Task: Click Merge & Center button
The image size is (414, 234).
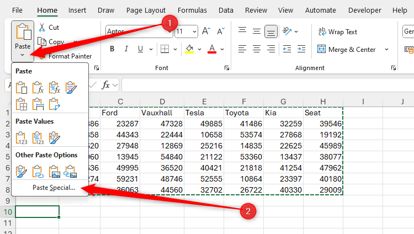Action: pos(347,49)
